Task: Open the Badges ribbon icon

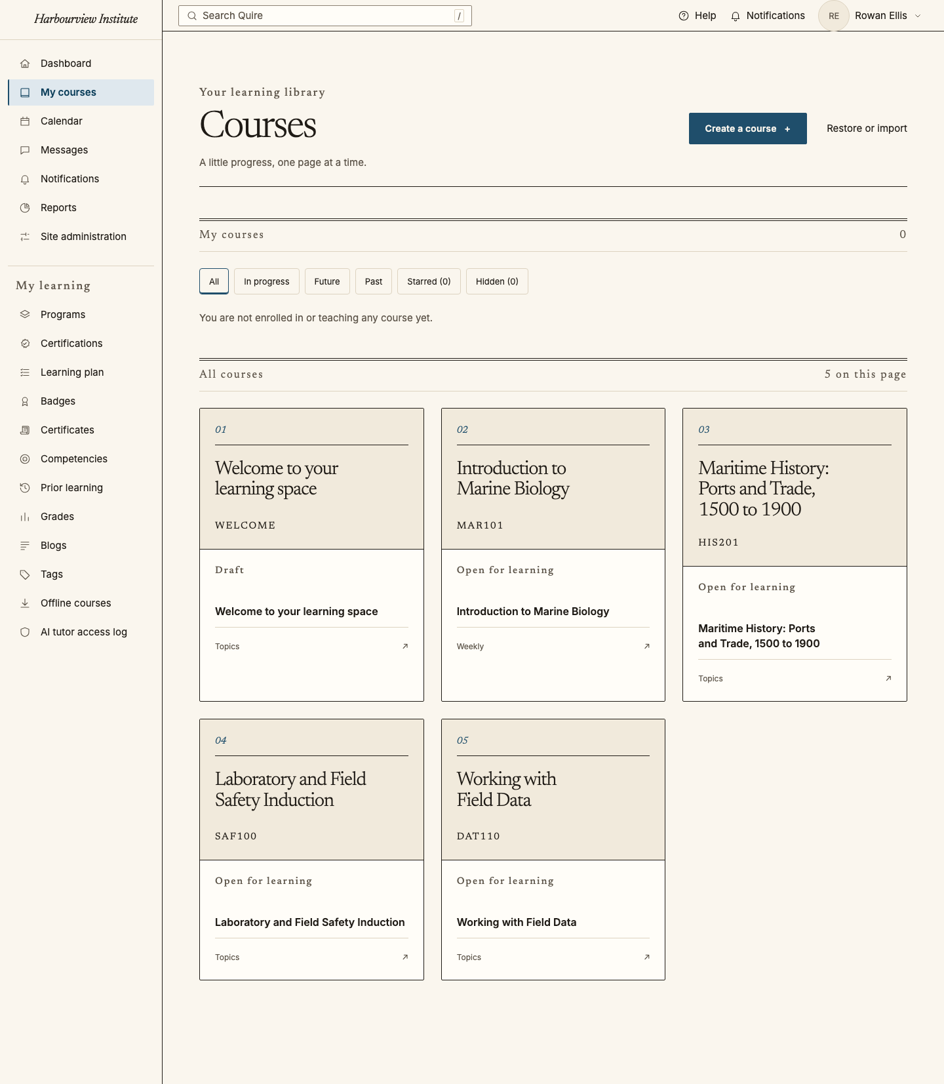Action: (x=25, y=401)
